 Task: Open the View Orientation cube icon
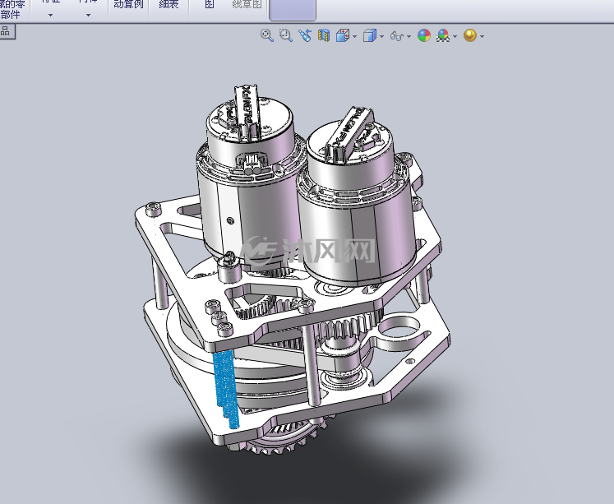pos(343,35)
